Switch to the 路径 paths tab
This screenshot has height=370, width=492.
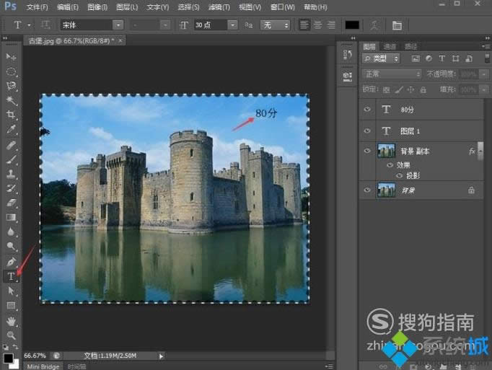pyautogui.click(x=410, y=47)
